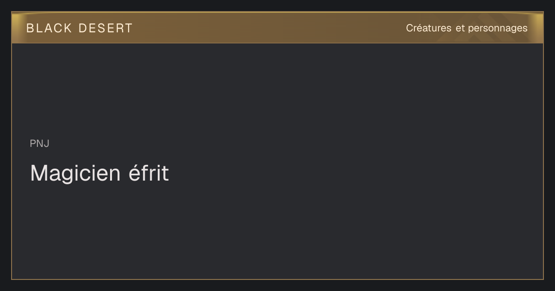The width and height of the screenshot is (555, 291).
Task: Click the gold header banner
Action: pyautogui.click(x=277, y=28)
